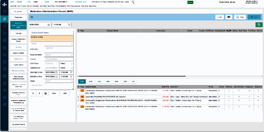Image resolution: width=264 pixels, height=132 pixels.
Task: Select the 6 Hr filter tab
Action: [x=125, y=81]
